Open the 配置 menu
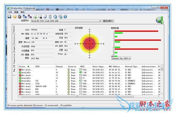 pyautogui.click(x=16, y=12)
